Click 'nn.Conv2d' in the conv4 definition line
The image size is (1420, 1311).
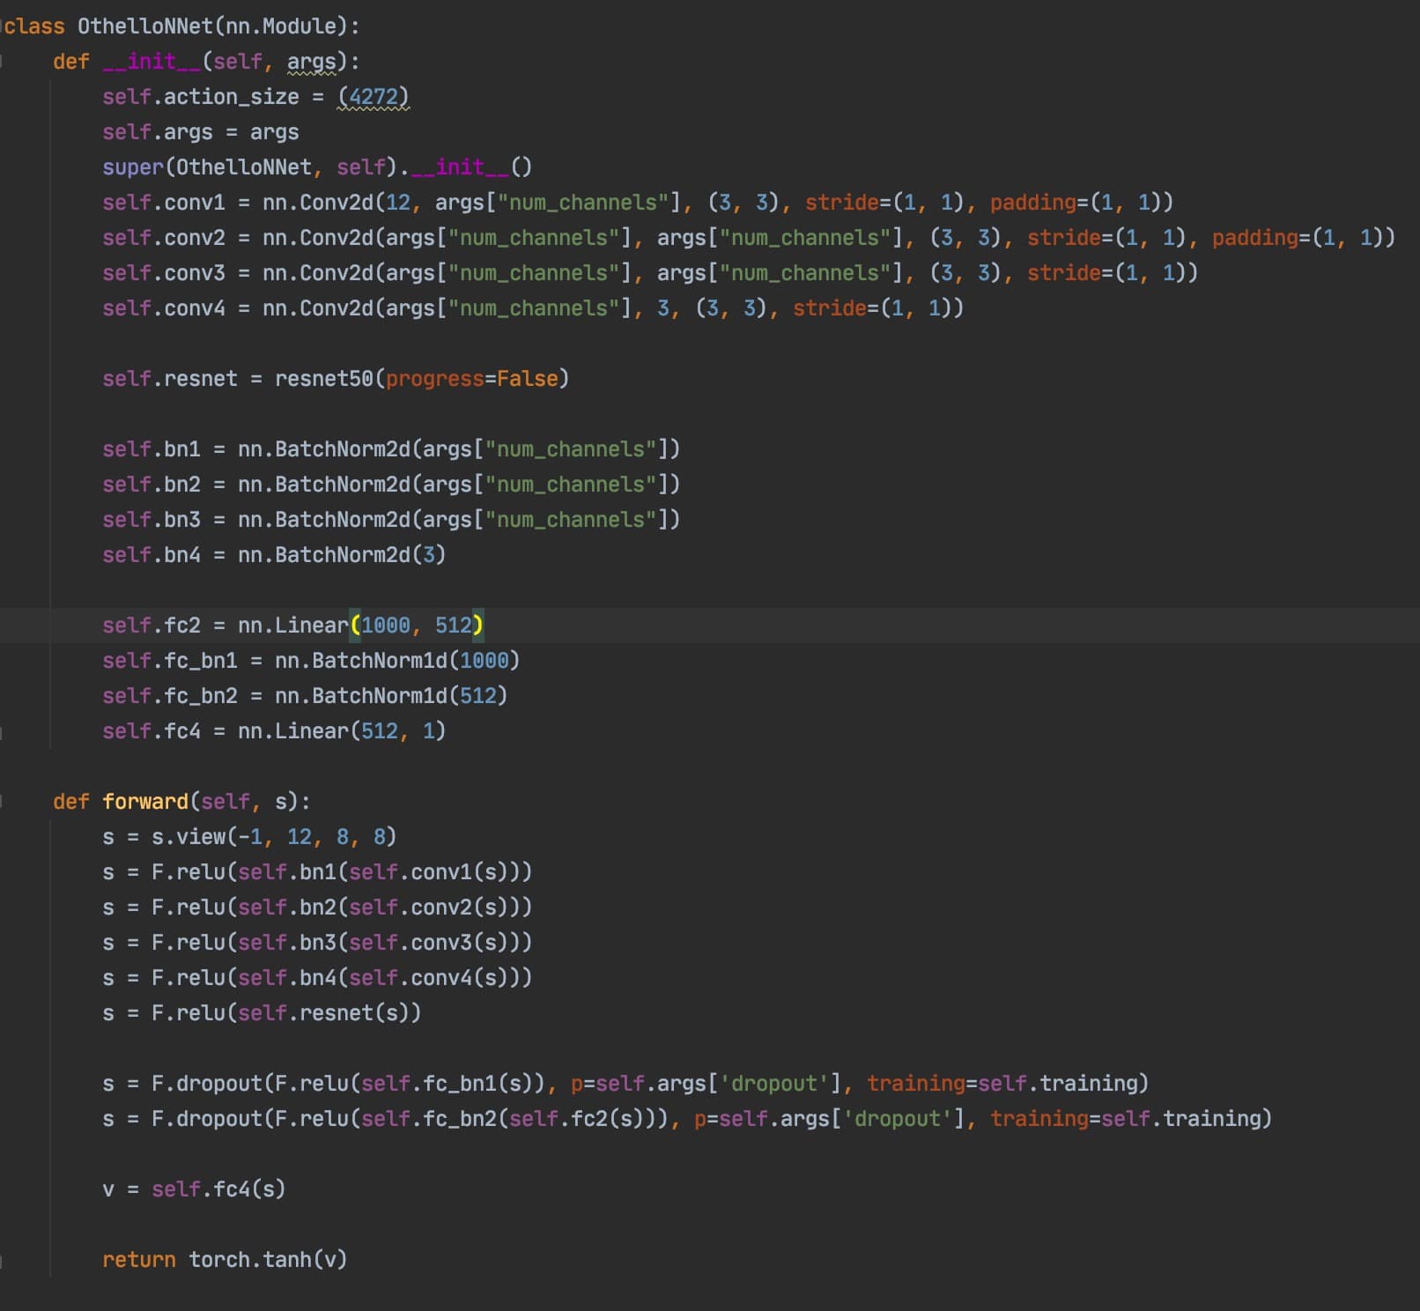coord(318,308)
